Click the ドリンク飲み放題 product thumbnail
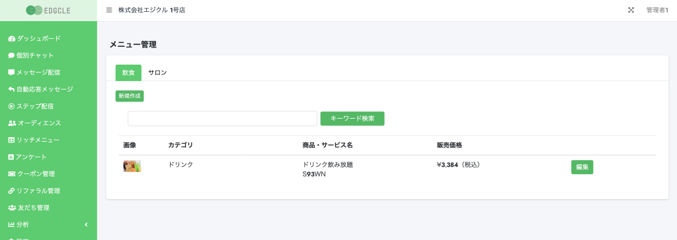 pos(132,166)
